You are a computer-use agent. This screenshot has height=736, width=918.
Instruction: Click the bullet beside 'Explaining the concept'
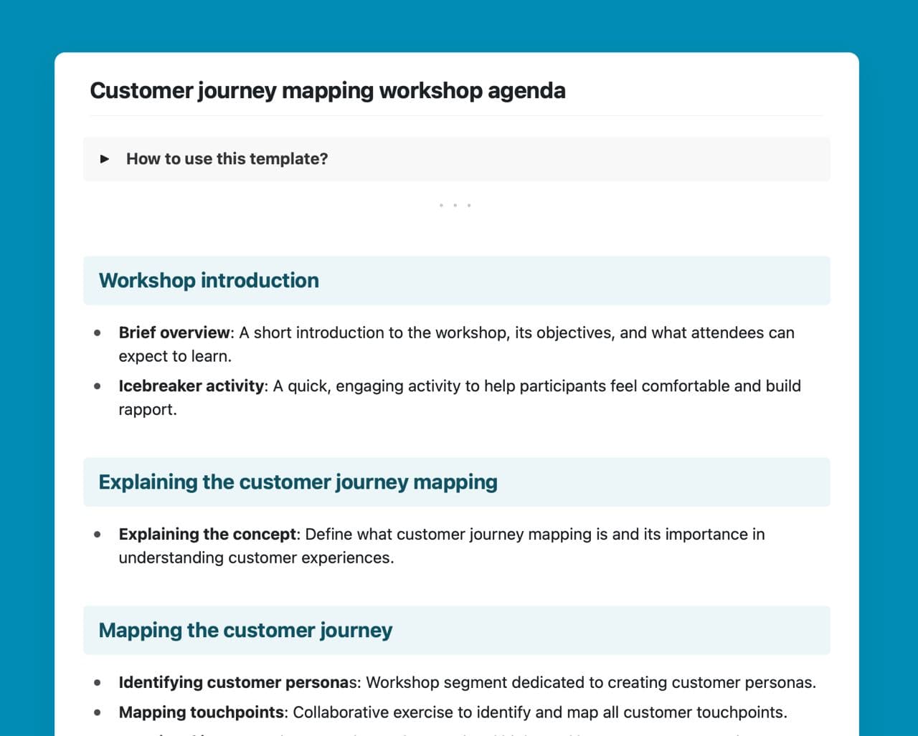(98, 534)
